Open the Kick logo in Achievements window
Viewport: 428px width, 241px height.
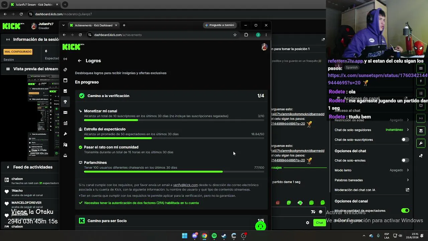click(73, 47)
